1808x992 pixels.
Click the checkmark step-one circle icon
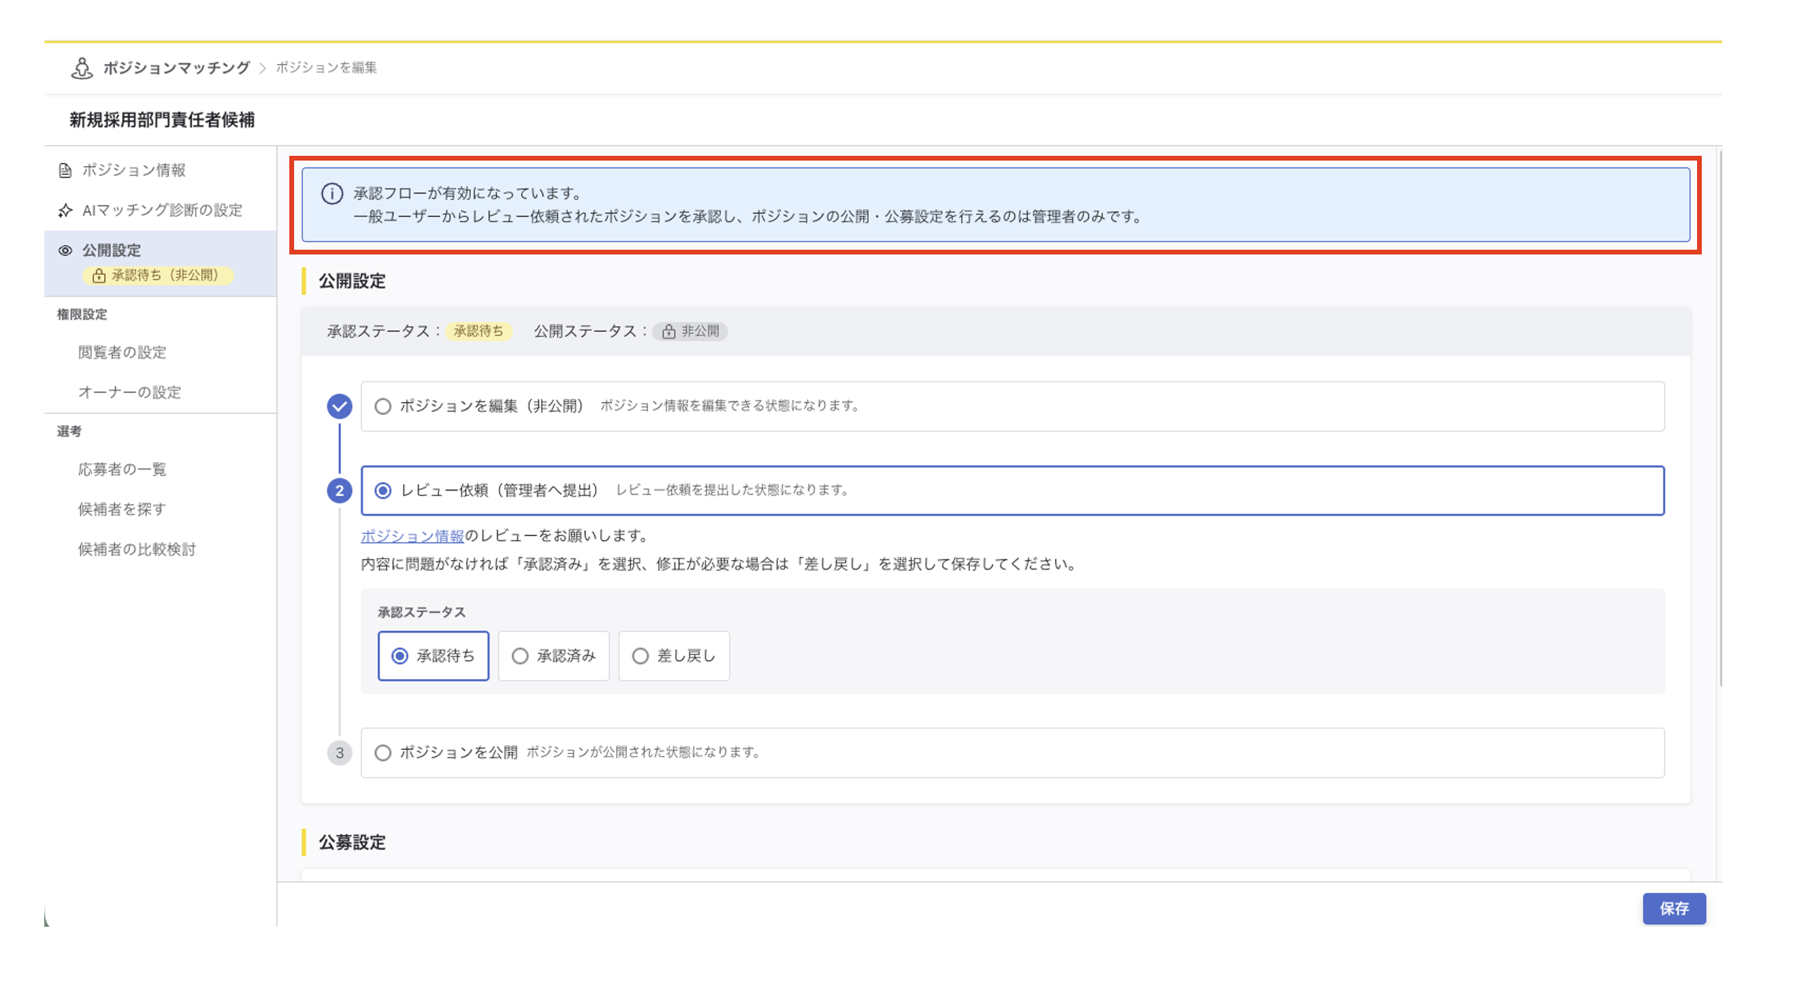coord(340,406)
